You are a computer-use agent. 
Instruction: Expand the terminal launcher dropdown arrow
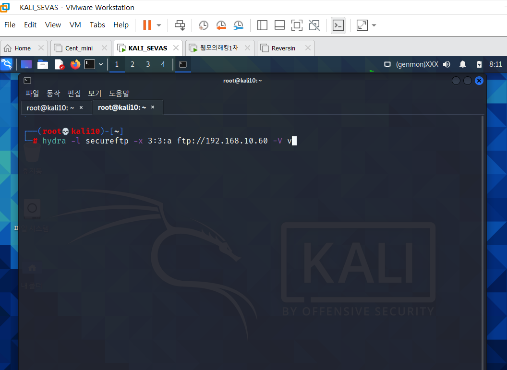coord(101,64)
